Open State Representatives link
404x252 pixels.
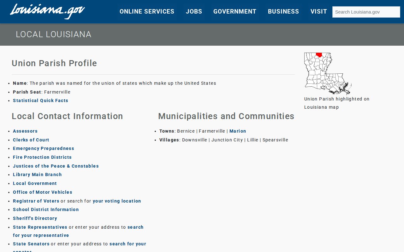(x=40, y=227)
